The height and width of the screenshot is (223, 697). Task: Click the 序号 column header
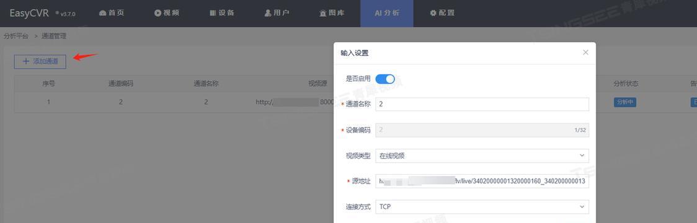tap(48, 84)
